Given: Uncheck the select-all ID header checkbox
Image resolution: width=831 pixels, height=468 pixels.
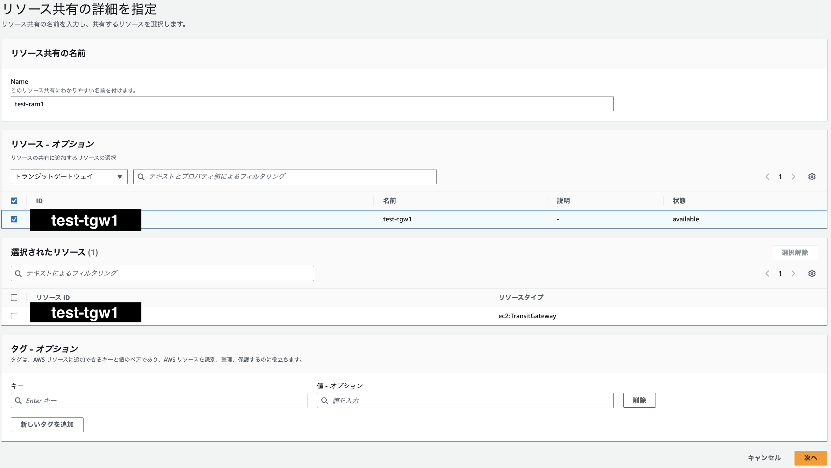Looking at the screenshot, I should click(14, 201).
